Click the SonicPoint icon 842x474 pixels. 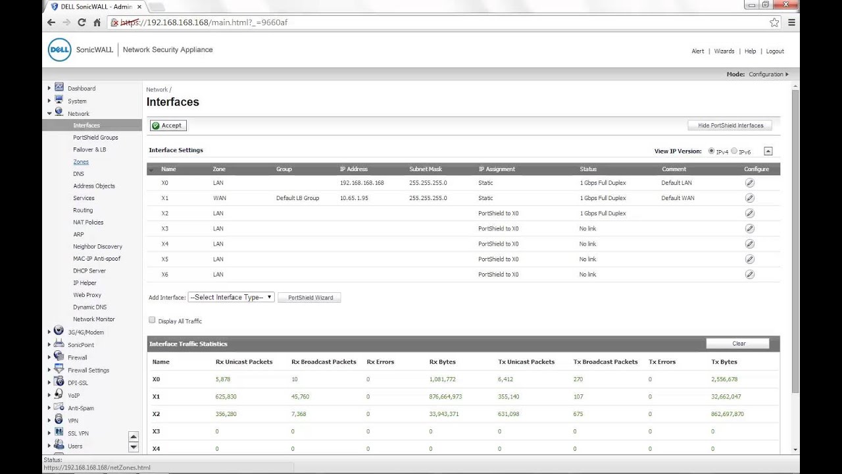(x=59, y=344)
